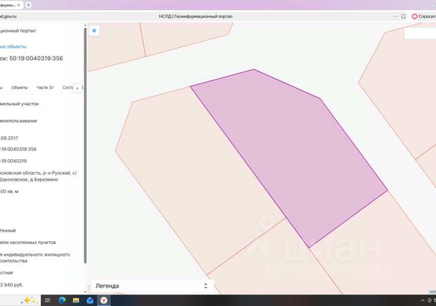Screen dimensions: 436x306
Task: Click the cost value '3 940 руб.'
Action: coord(12,285)
